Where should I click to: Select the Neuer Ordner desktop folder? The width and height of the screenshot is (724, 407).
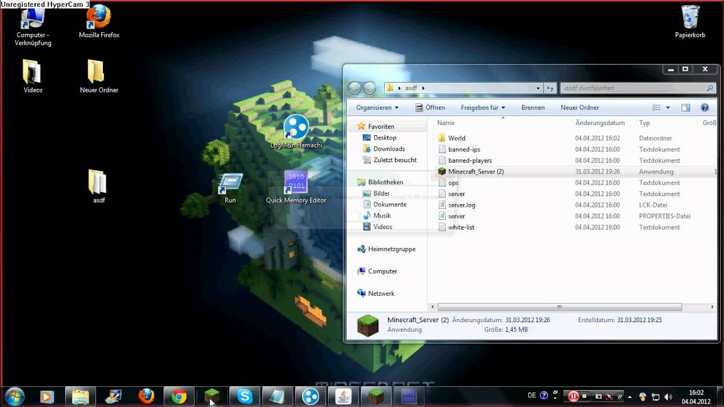(x=99, y=76)
